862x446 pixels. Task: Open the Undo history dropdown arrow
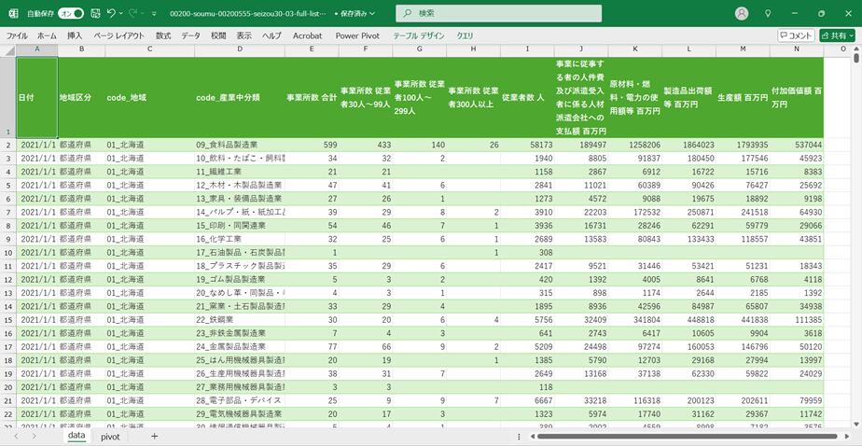(x=122, y=14)
